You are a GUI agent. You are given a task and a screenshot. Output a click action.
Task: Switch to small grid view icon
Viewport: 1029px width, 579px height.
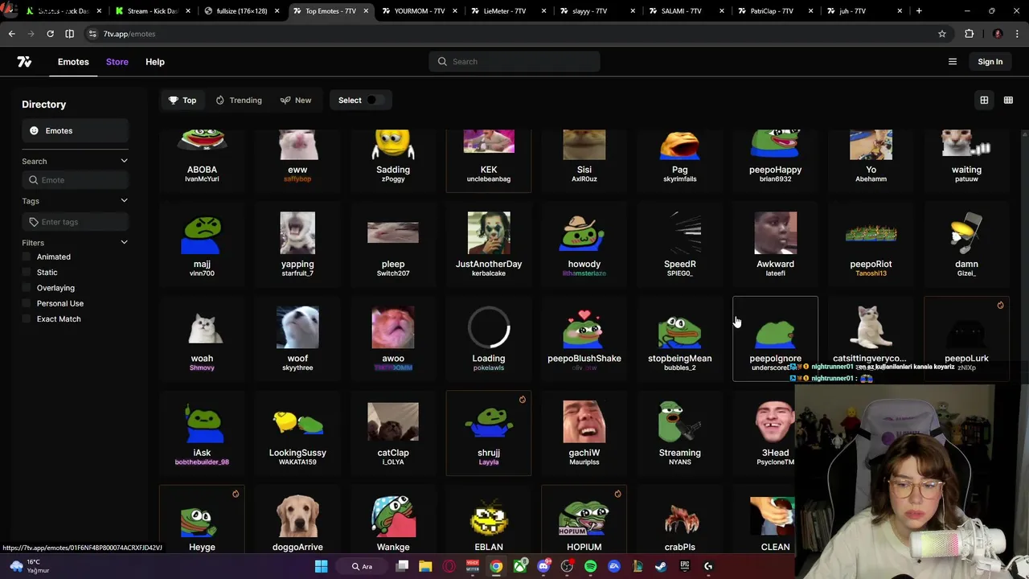(1008, 101)
